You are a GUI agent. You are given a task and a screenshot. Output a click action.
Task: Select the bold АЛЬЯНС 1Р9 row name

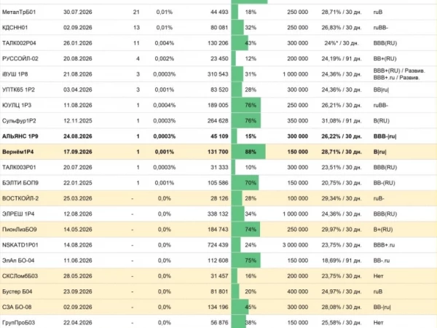coord(20,136)
